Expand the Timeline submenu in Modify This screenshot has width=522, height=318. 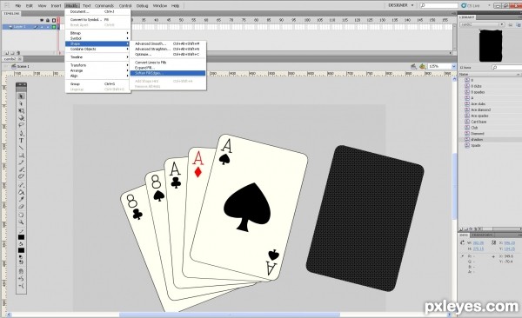[x=98, y=57]
